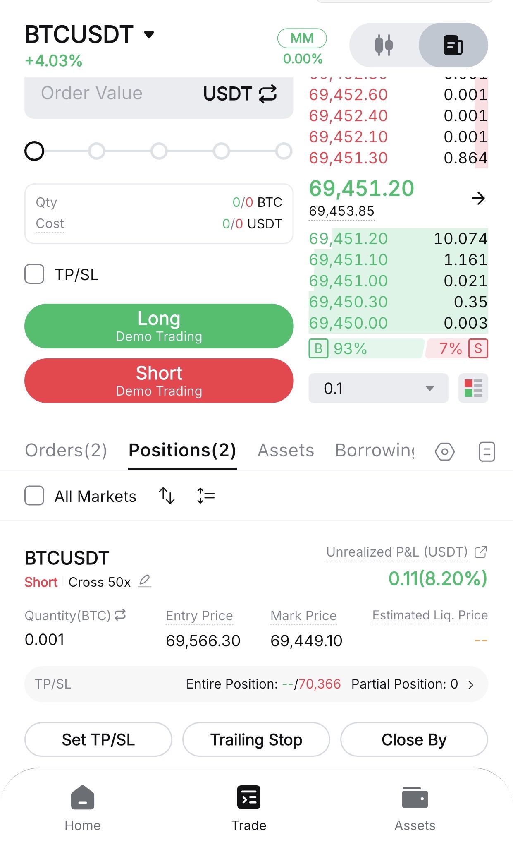Open position settings hexagon icon

coord(445,451)
